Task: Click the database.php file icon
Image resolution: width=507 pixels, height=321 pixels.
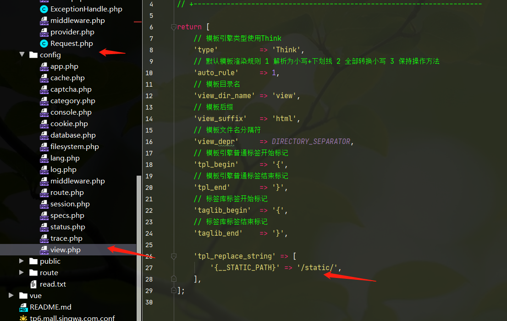Action: click(44, 135)
